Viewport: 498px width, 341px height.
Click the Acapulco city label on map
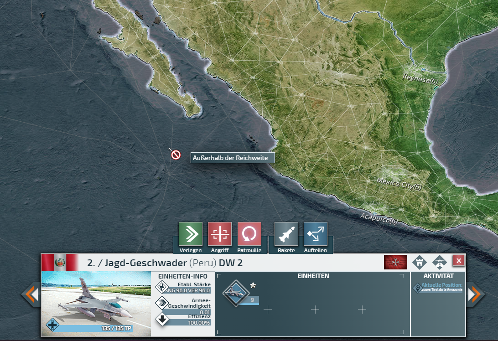pyautogui.click(x=379, y=218)
